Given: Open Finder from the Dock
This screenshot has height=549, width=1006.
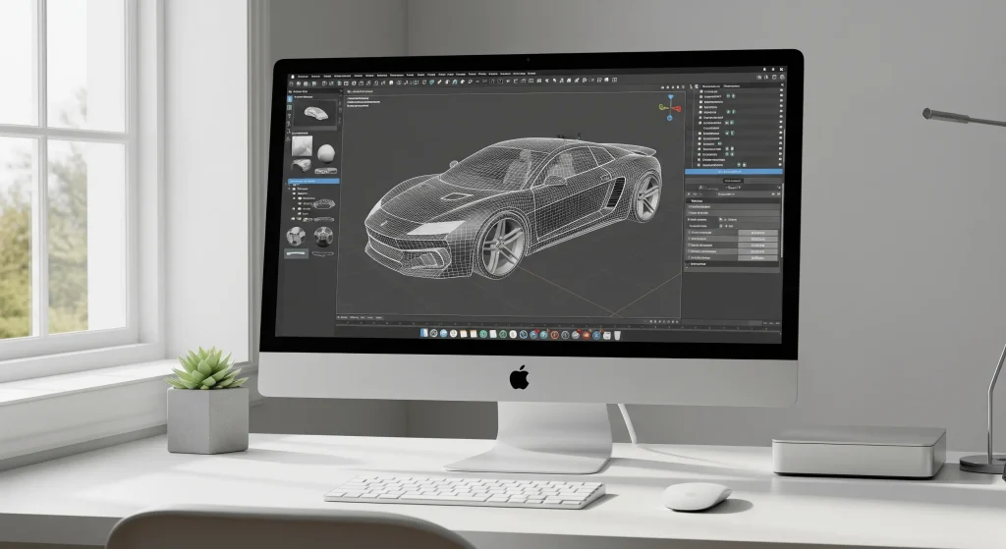Looking at the screenshot, I should click(424, 334).
